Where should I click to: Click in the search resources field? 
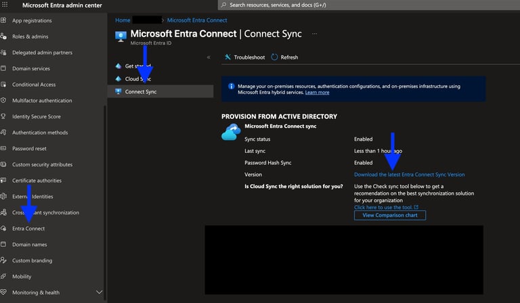[x=369, y=5]
